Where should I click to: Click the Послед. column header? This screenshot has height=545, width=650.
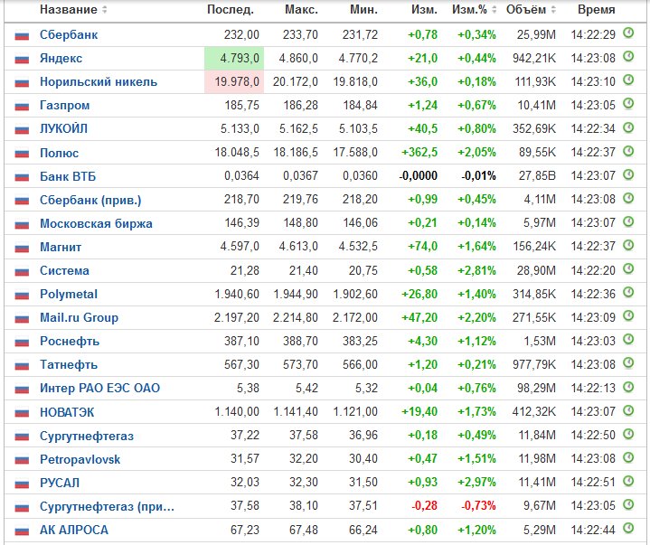pos(230,10)
